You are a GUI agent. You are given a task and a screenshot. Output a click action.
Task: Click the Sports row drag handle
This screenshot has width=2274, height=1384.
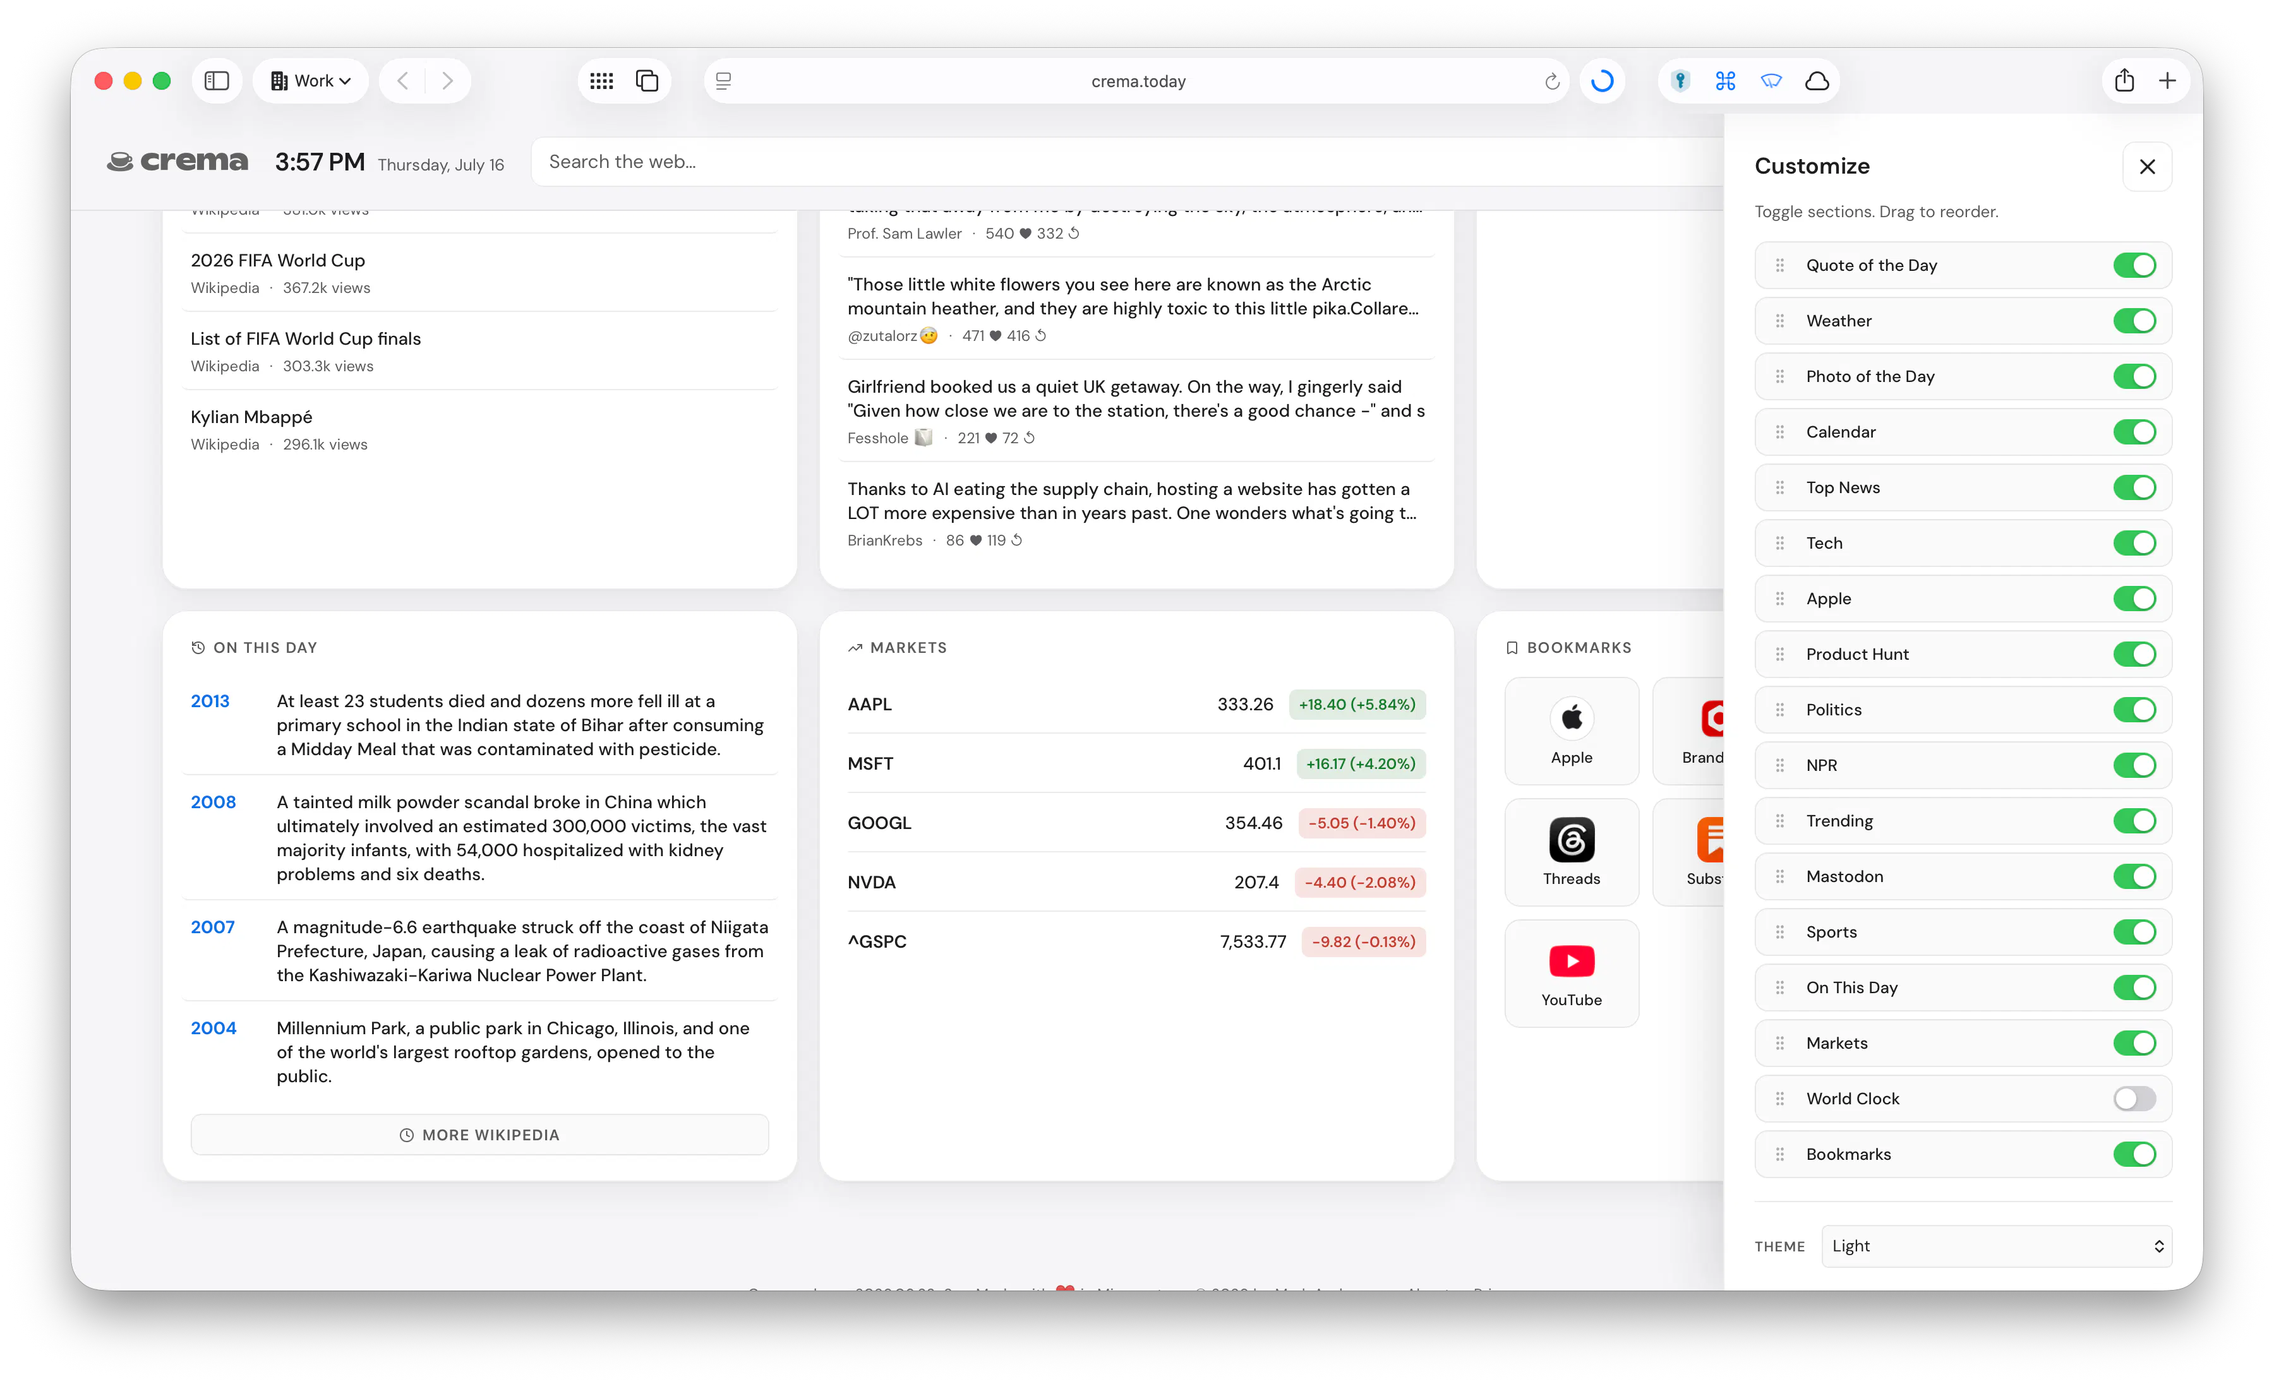[x=1779, y=932]
